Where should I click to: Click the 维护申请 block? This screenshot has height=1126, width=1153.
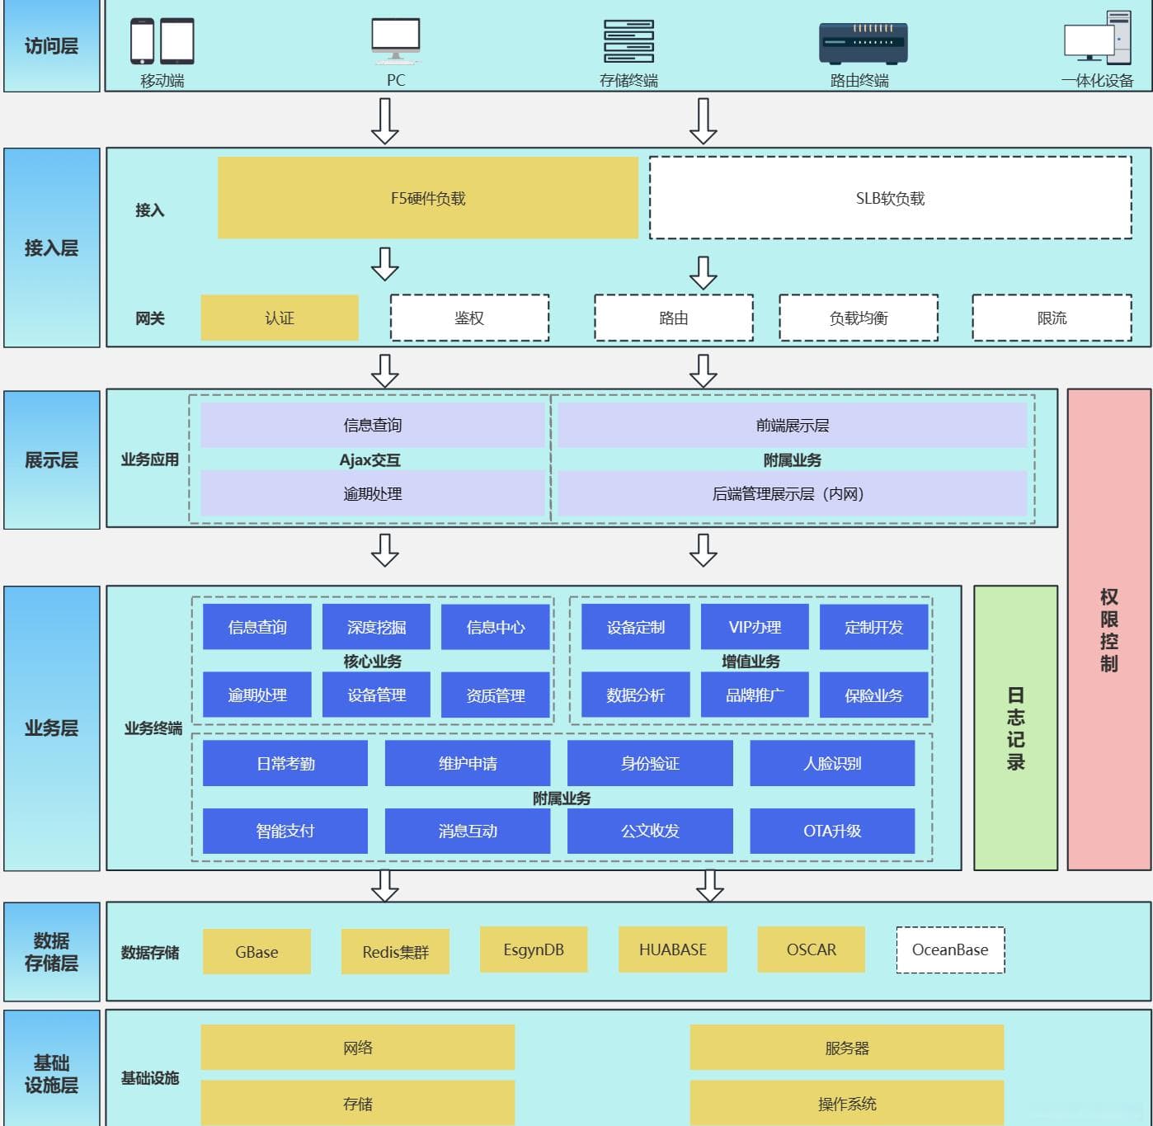(468, 763)
